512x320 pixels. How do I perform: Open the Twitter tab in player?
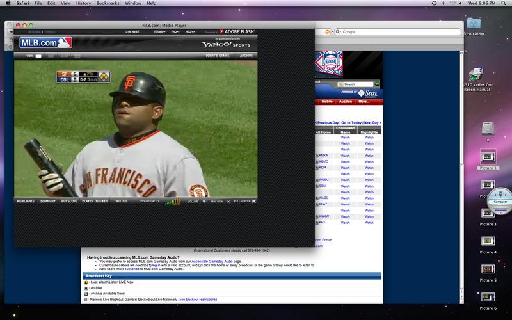(120, 201)
